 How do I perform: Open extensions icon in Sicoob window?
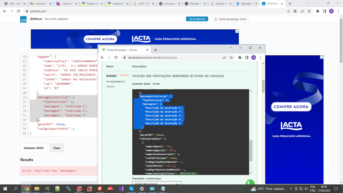point(240,57)
